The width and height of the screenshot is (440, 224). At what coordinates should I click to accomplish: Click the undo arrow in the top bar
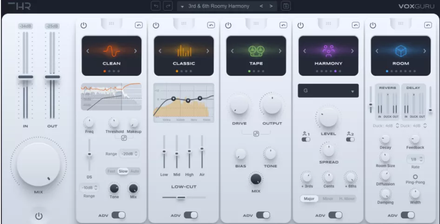tap(156, 6)
